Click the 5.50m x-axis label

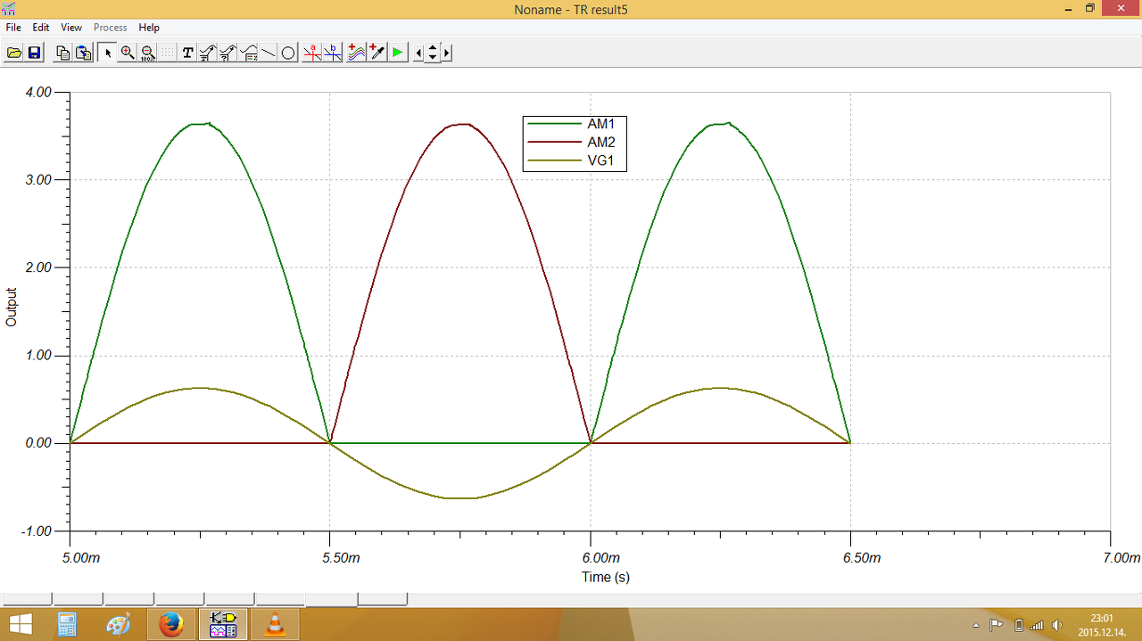pyautogui.click(x=341, y=558)
